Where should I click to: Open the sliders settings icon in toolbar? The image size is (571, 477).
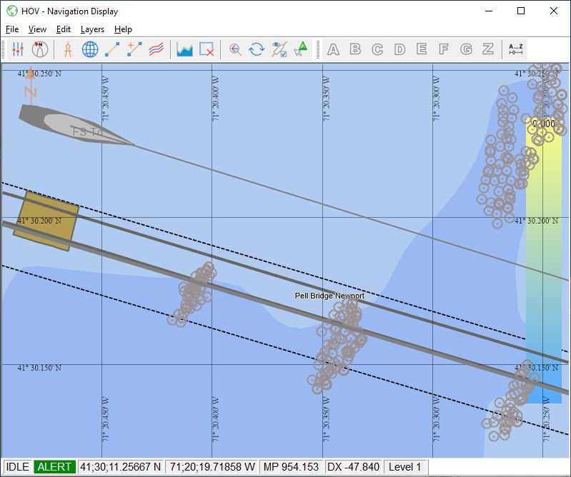[x=19, y=49]
